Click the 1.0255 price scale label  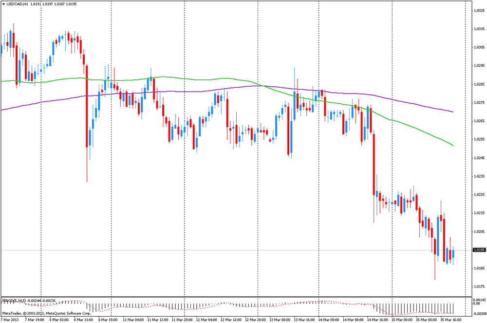coord(479,139)
